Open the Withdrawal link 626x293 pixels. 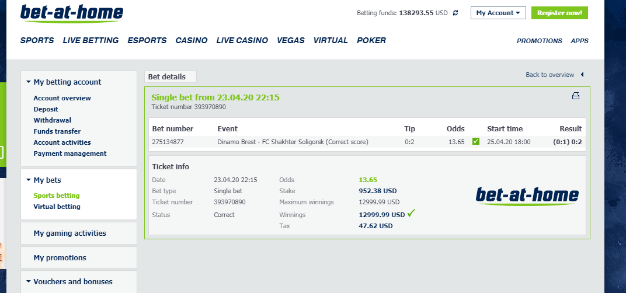tap(53, 120)
